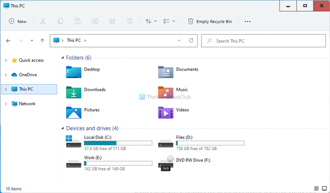Click the Refresh icon in address bar
330x193 pixels.
click(191, 41)
